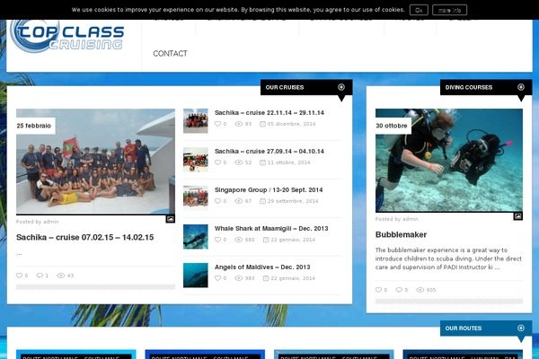Click image icon below Bubblemaker photo
The image size is (539, 359).
(518, 216)
